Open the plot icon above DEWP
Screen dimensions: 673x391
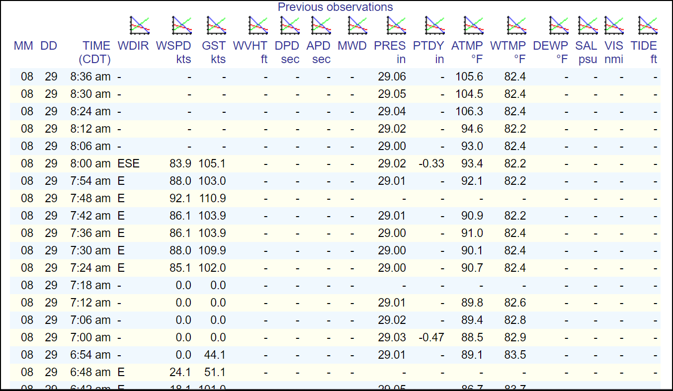point(559,25)
